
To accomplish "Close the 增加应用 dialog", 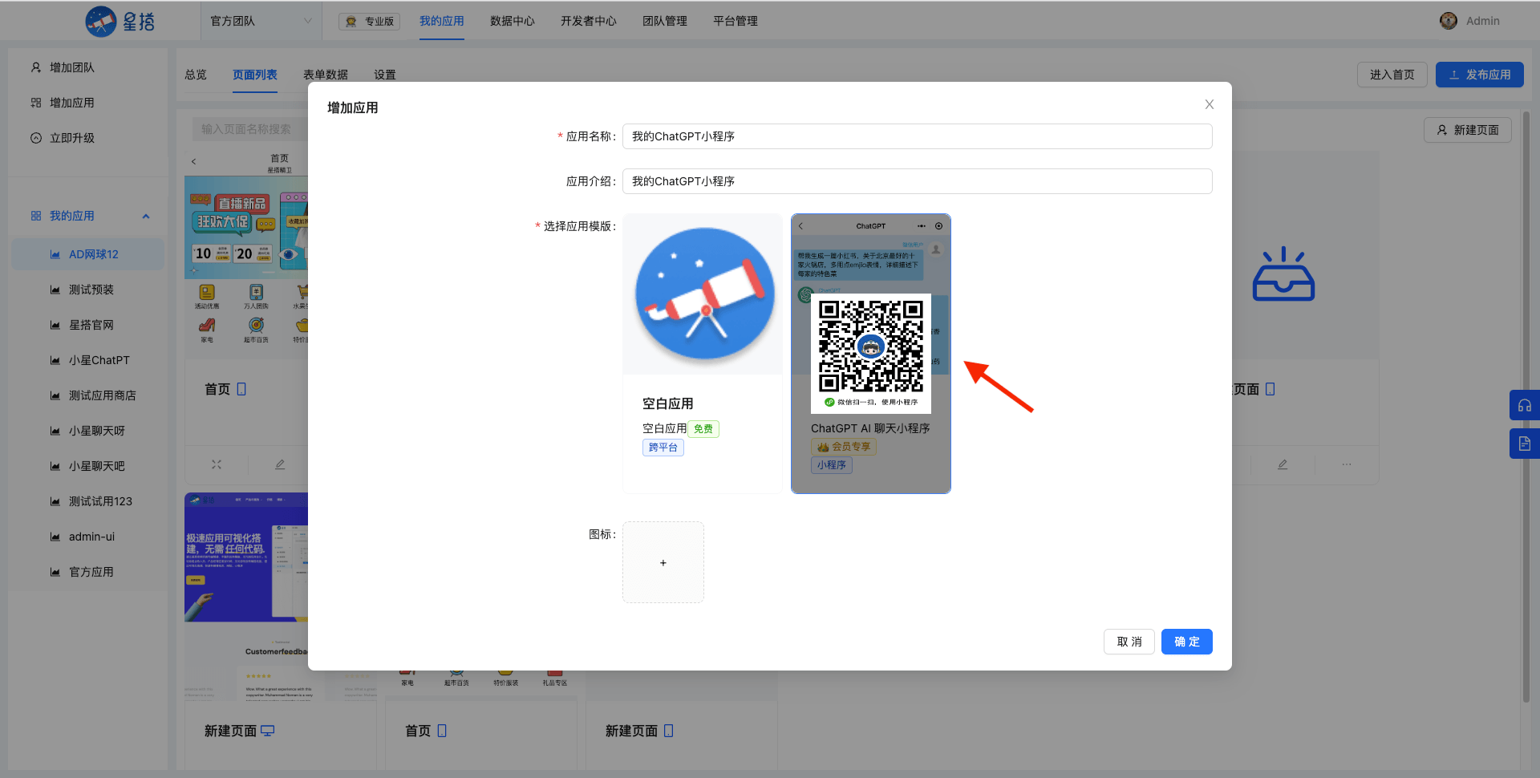I will 1210,104.
